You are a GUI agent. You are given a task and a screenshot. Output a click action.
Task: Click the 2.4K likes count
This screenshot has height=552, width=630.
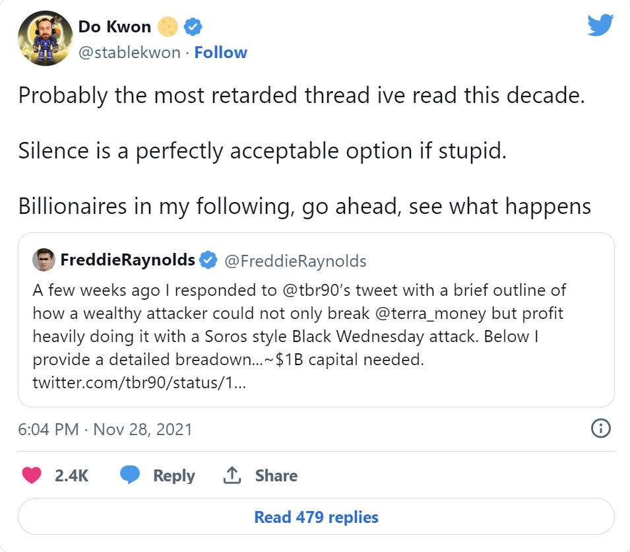71,475
